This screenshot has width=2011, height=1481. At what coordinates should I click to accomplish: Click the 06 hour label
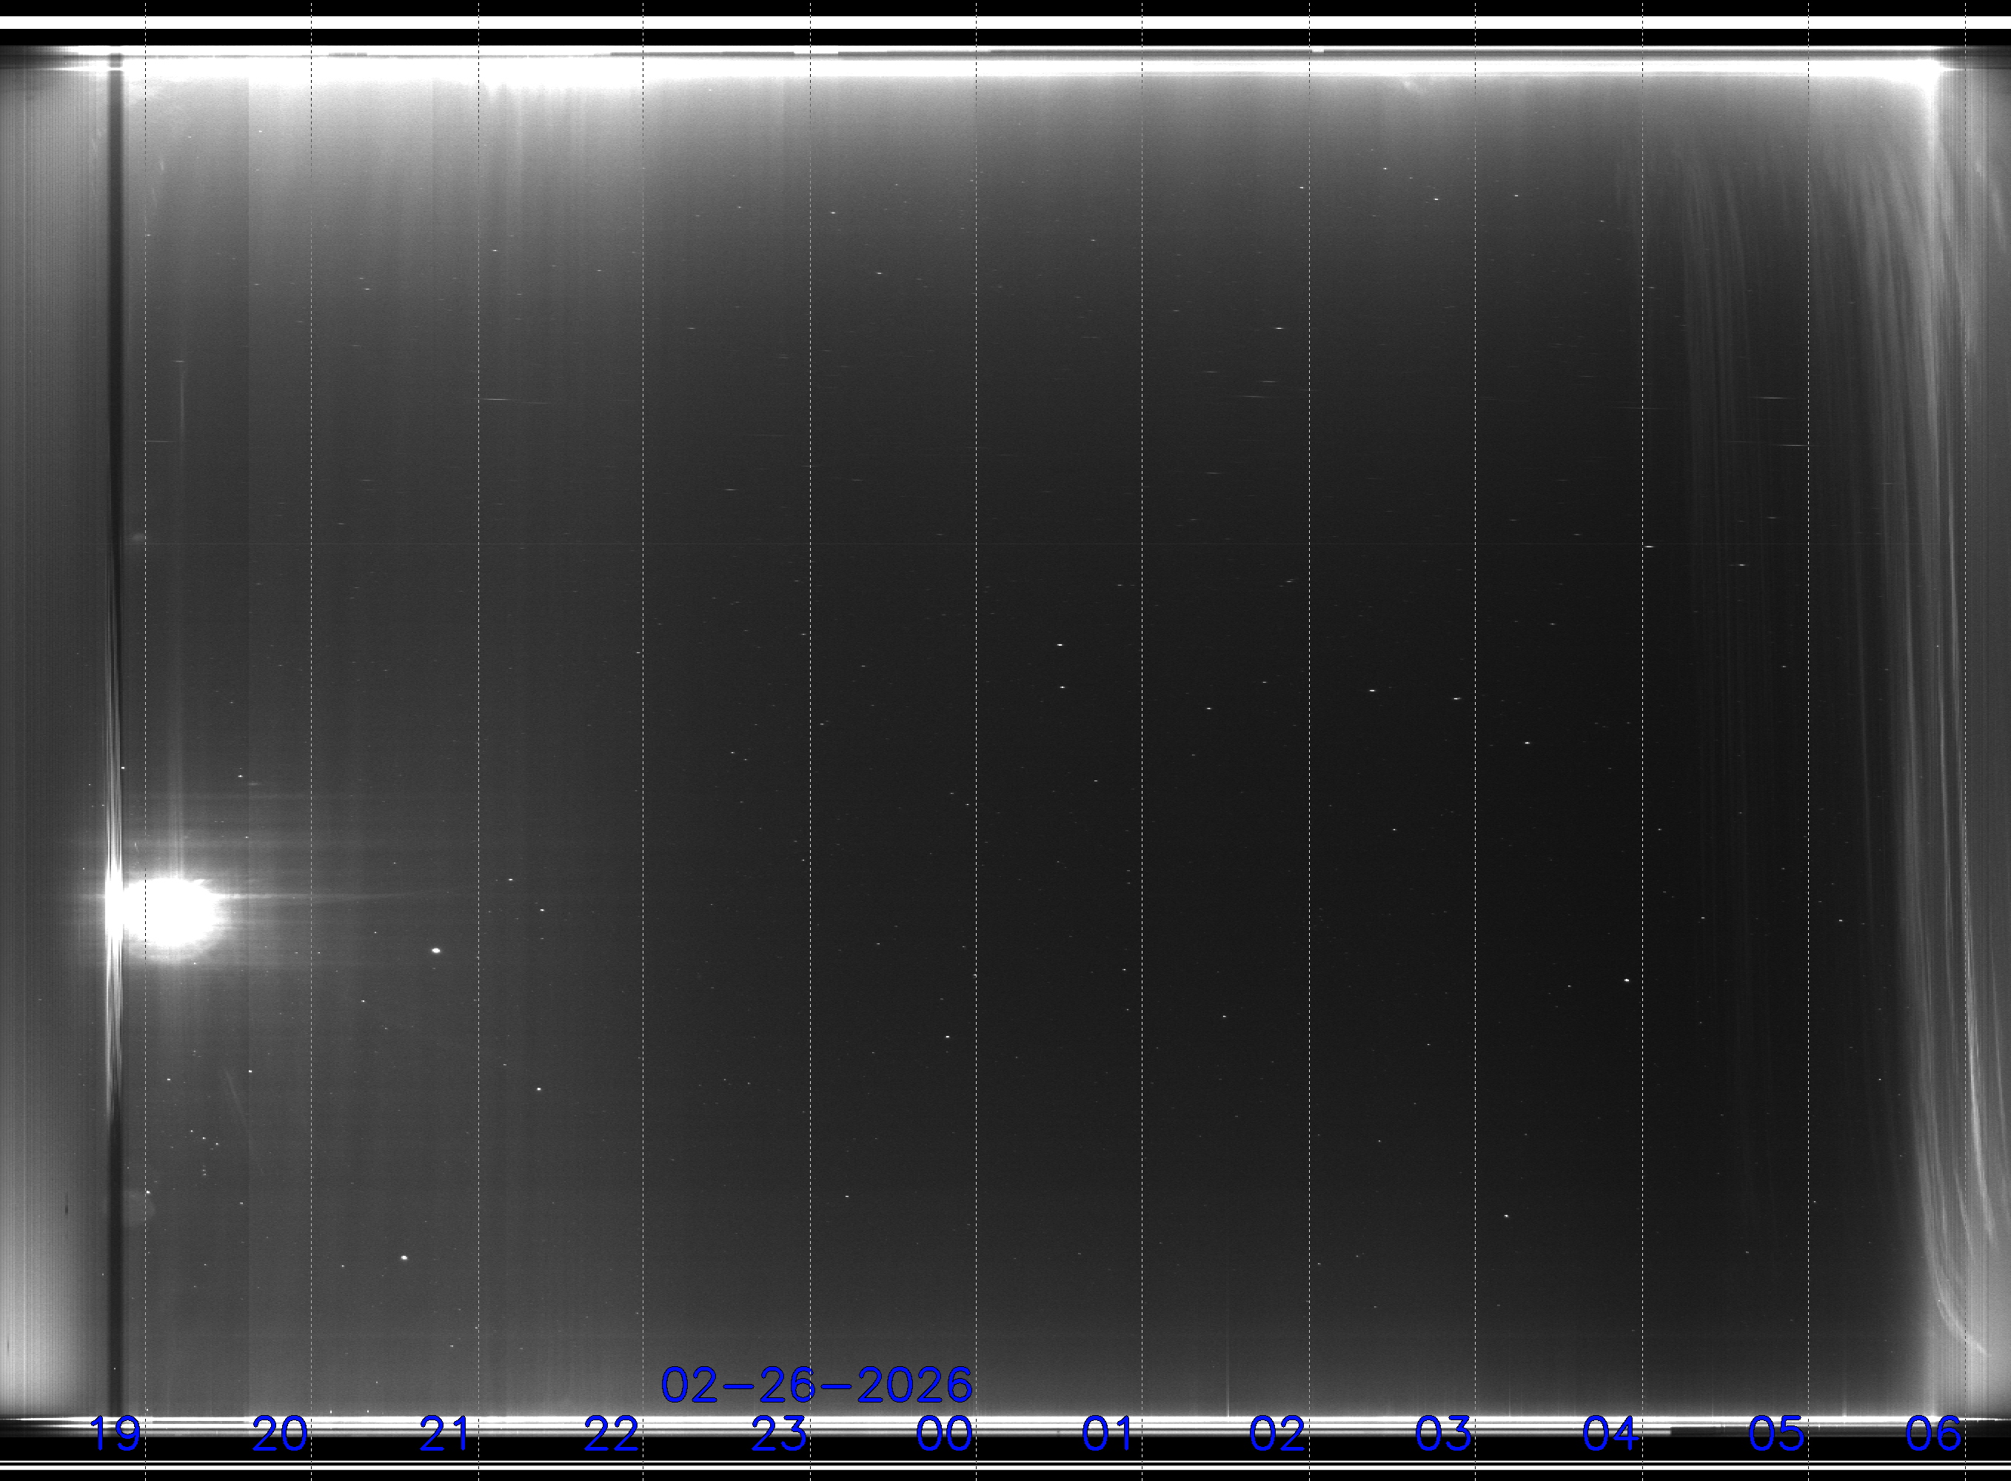pyautogui.click(x=1933, y=1434)
